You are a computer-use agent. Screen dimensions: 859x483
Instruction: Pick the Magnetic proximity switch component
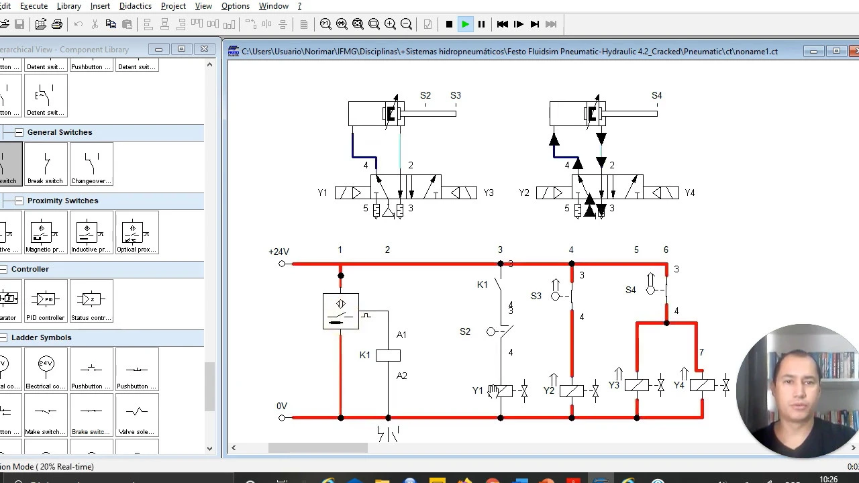pos(46,233)
